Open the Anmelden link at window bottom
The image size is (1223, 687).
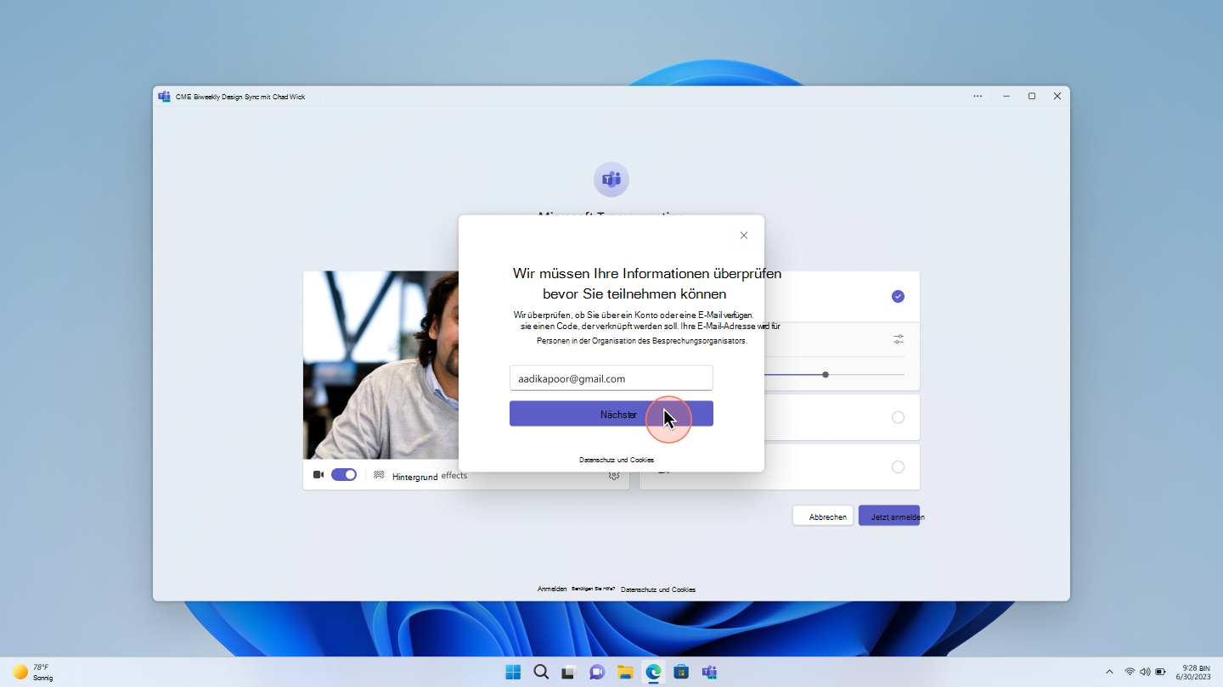552,589
